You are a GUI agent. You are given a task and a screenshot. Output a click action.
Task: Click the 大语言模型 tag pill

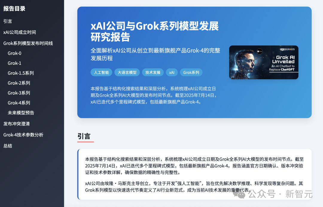pyautogui.click(x=127, y=72)
